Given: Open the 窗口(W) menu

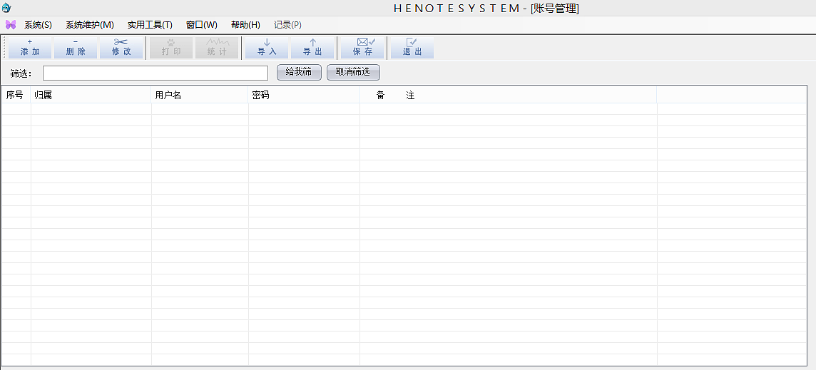Looking at the screenshot, I should (201, 25).
